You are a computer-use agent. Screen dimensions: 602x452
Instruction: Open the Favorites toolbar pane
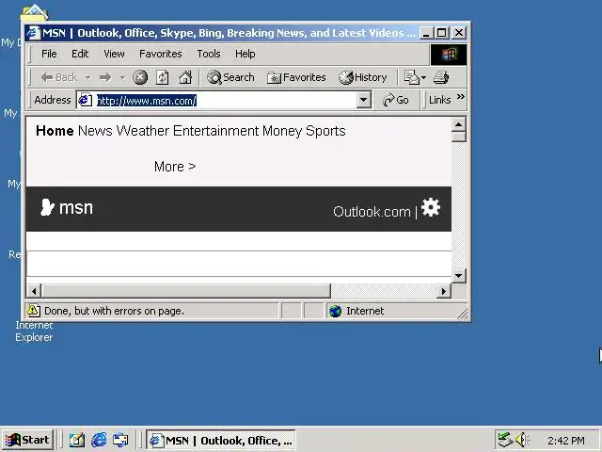(296, 77)
